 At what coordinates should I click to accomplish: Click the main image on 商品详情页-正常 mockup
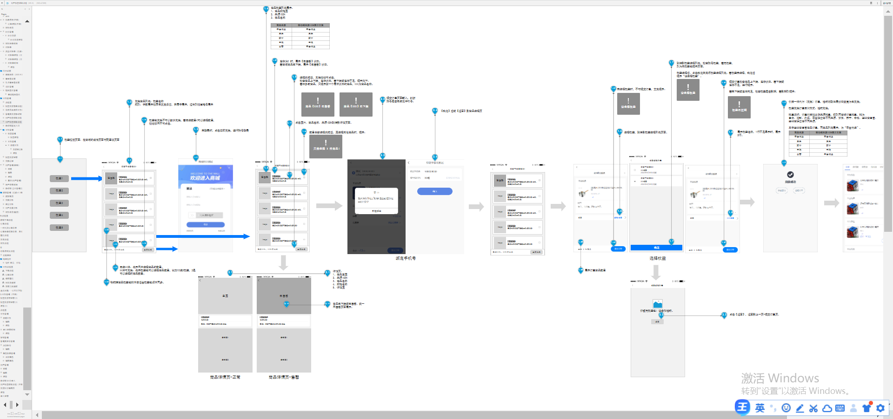(225, 296)
